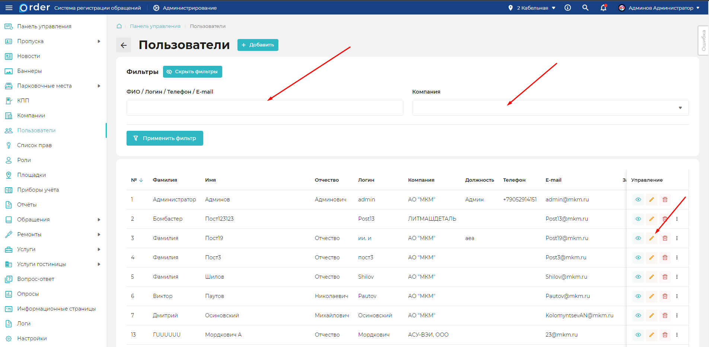
Task: Click the info circle icon in the header
Action: pos(568,8)
